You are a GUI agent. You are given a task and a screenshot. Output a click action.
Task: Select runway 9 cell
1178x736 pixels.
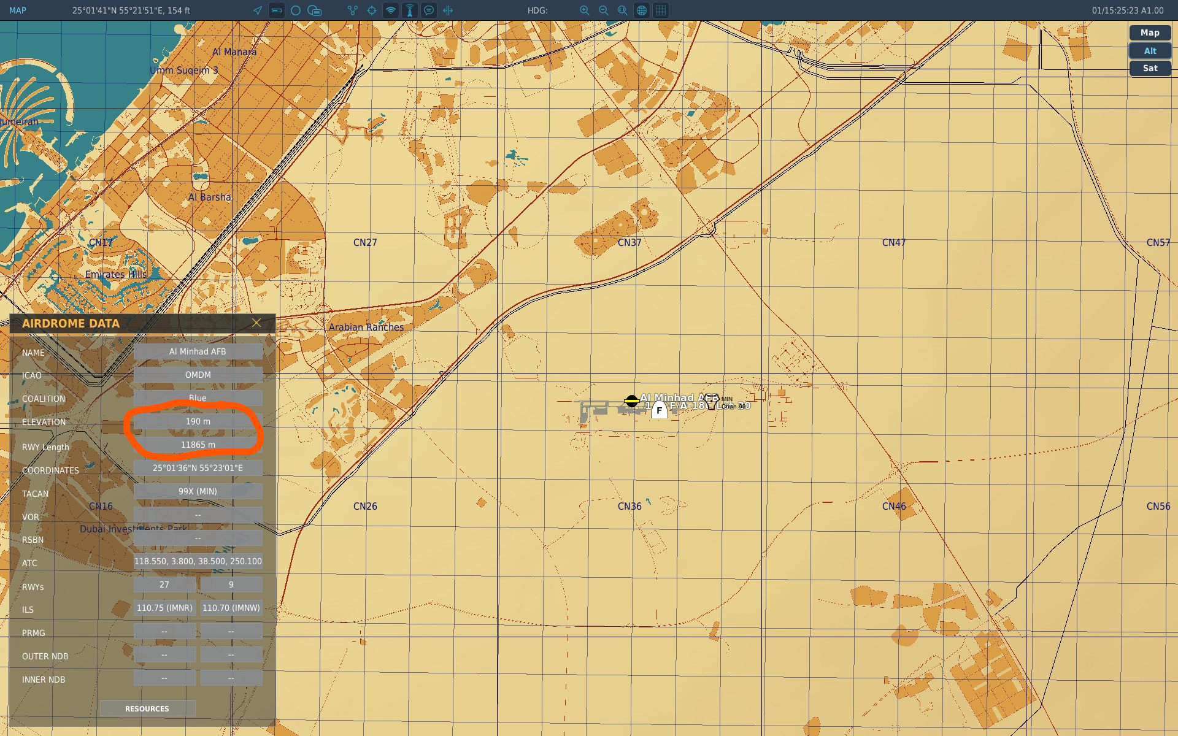point(231,585)
